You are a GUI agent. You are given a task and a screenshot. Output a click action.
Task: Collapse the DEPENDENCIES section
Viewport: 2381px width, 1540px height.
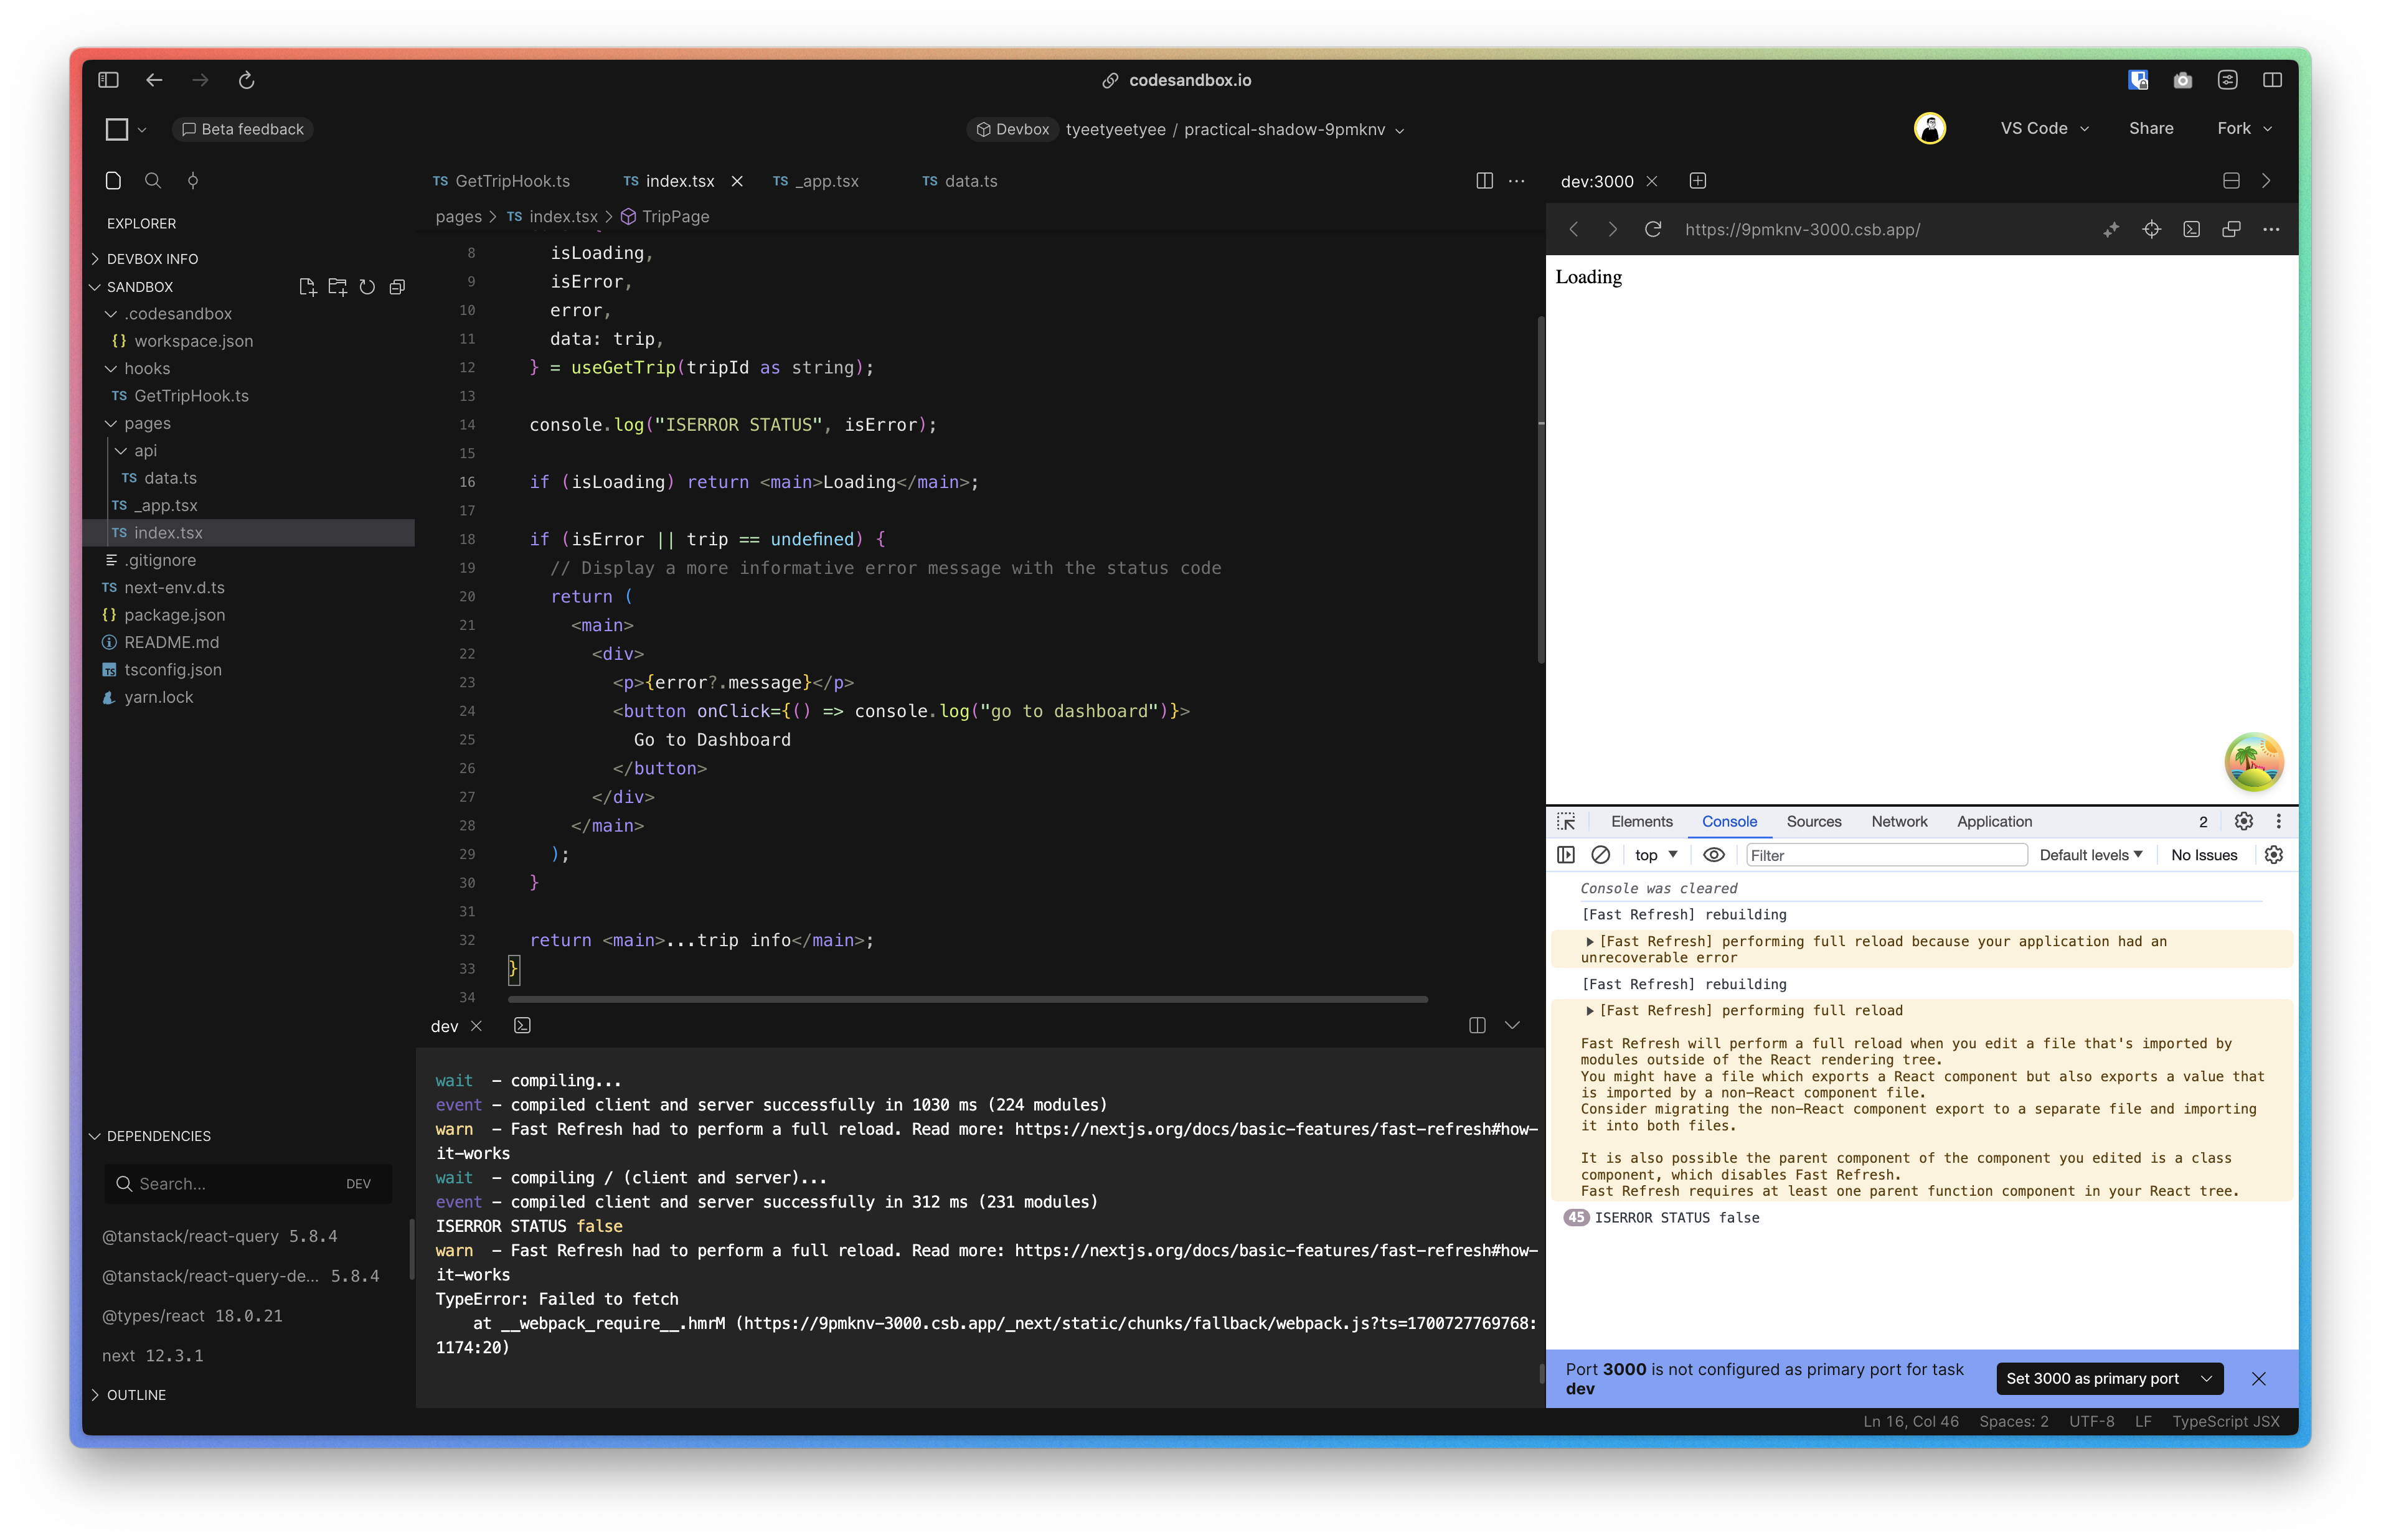[x=158, y=1136]
